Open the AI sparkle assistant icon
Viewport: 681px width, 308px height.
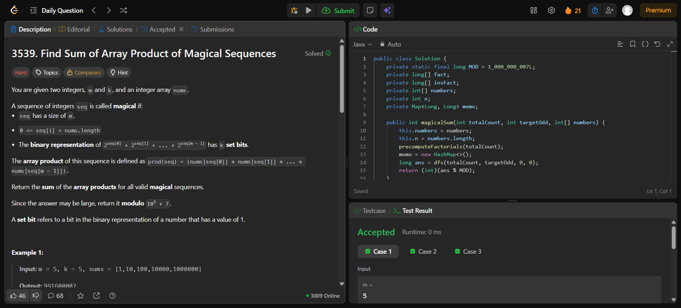pyautogui.click(x=388, y=10)
